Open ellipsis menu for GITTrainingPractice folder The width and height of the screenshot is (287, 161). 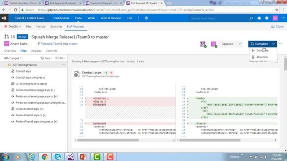pos(64,65)
